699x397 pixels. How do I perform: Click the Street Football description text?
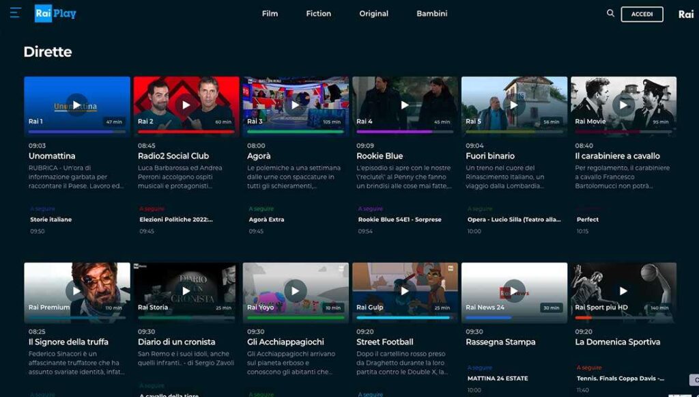click(x=401, y=363)
